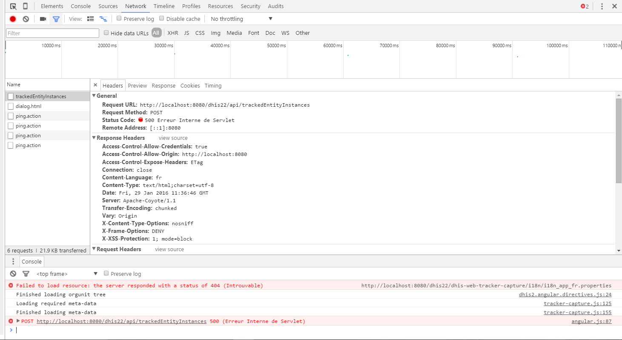Image resolution: width=622 pixels, height=340 pixels.
Task: Clear the network log icon
Action: 26,19
